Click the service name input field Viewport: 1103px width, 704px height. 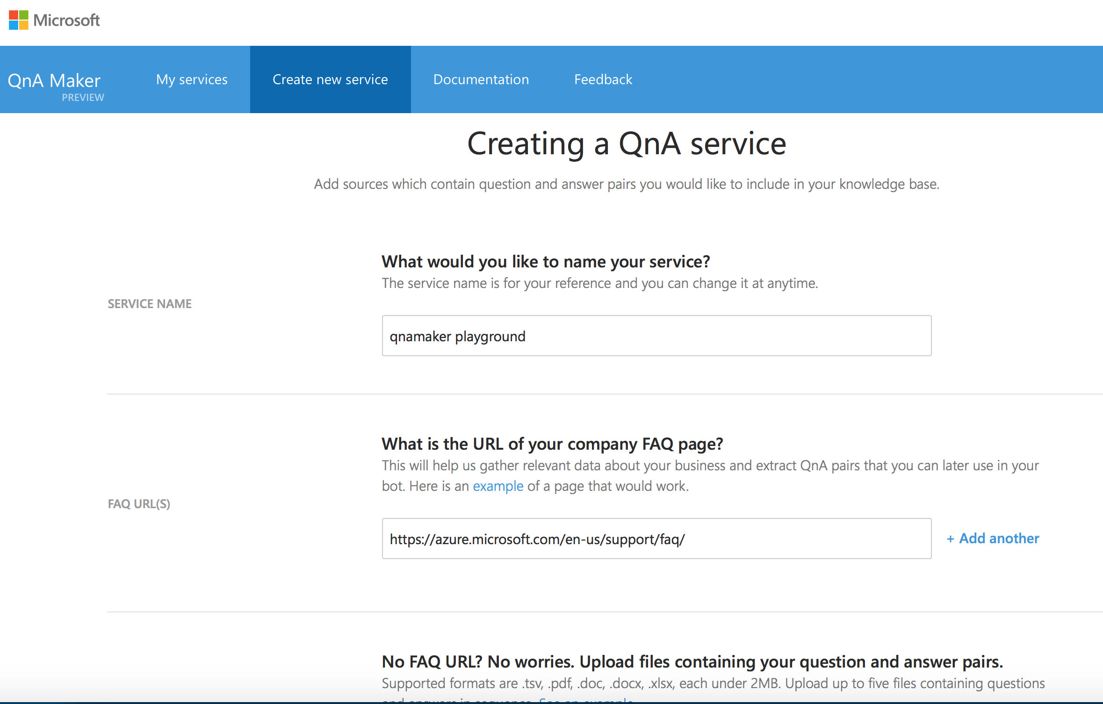(656, 336)
